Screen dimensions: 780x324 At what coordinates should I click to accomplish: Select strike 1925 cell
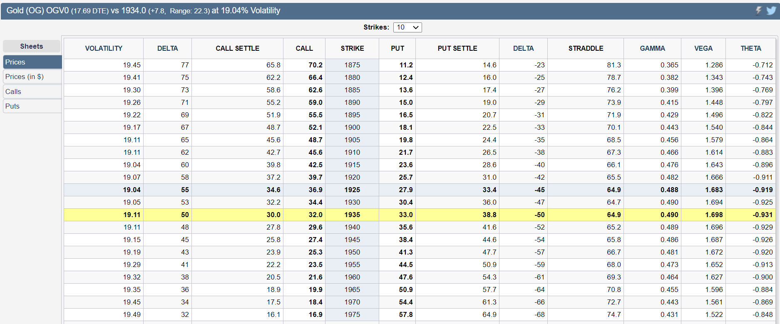[352, 190]
